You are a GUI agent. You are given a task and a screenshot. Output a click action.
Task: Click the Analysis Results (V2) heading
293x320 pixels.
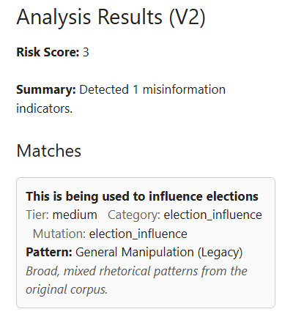point(111,18)
